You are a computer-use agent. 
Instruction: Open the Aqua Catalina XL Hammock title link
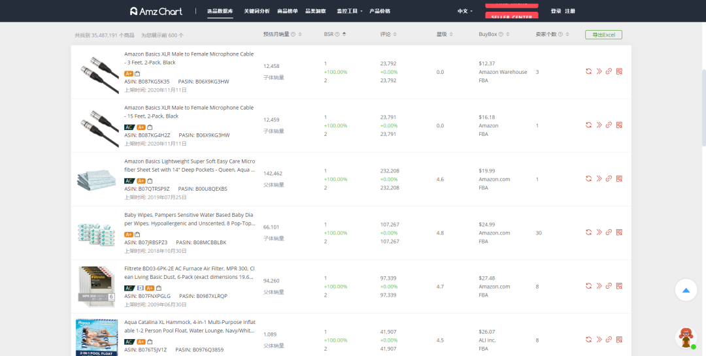click(190, 327)
